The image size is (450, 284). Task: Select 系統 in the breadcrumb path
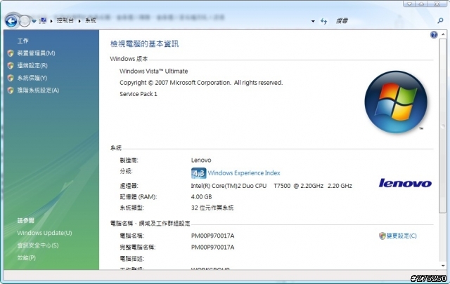pos(91,20)
